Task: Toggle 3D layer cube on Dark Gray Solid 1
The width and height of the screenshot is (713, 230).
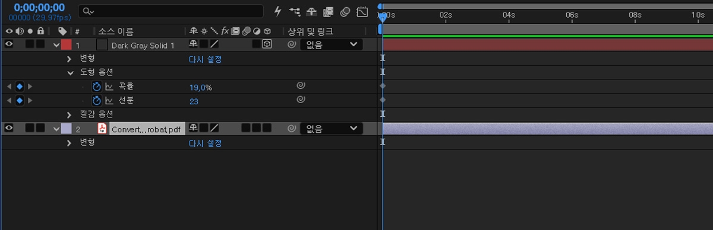Action: tap(267, 44)
